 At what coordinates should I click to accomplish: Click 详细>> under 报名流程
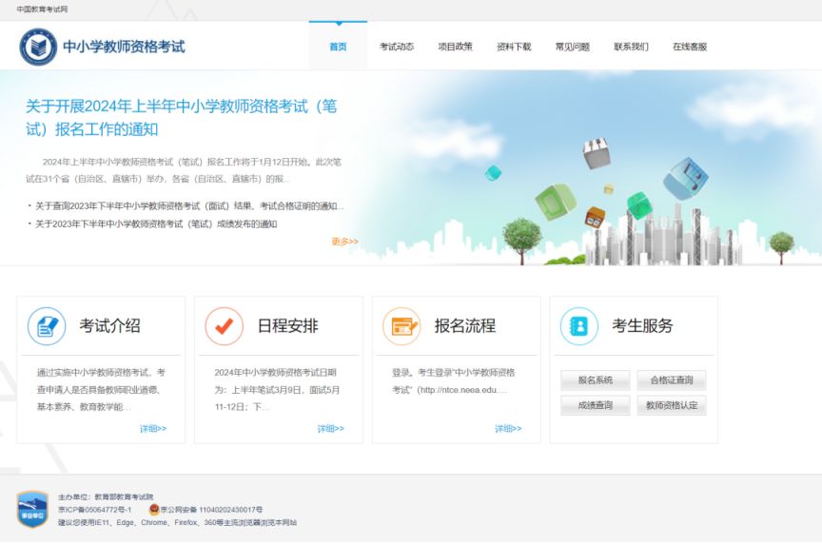coord(508,429)
